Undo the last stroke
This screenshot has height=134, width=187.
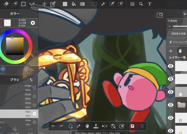(x=53, y=126)
